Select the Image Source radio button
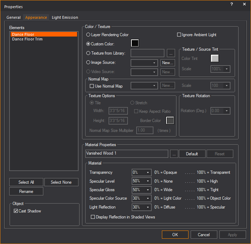This screenshot has width=251, height=244. (88, 62)
